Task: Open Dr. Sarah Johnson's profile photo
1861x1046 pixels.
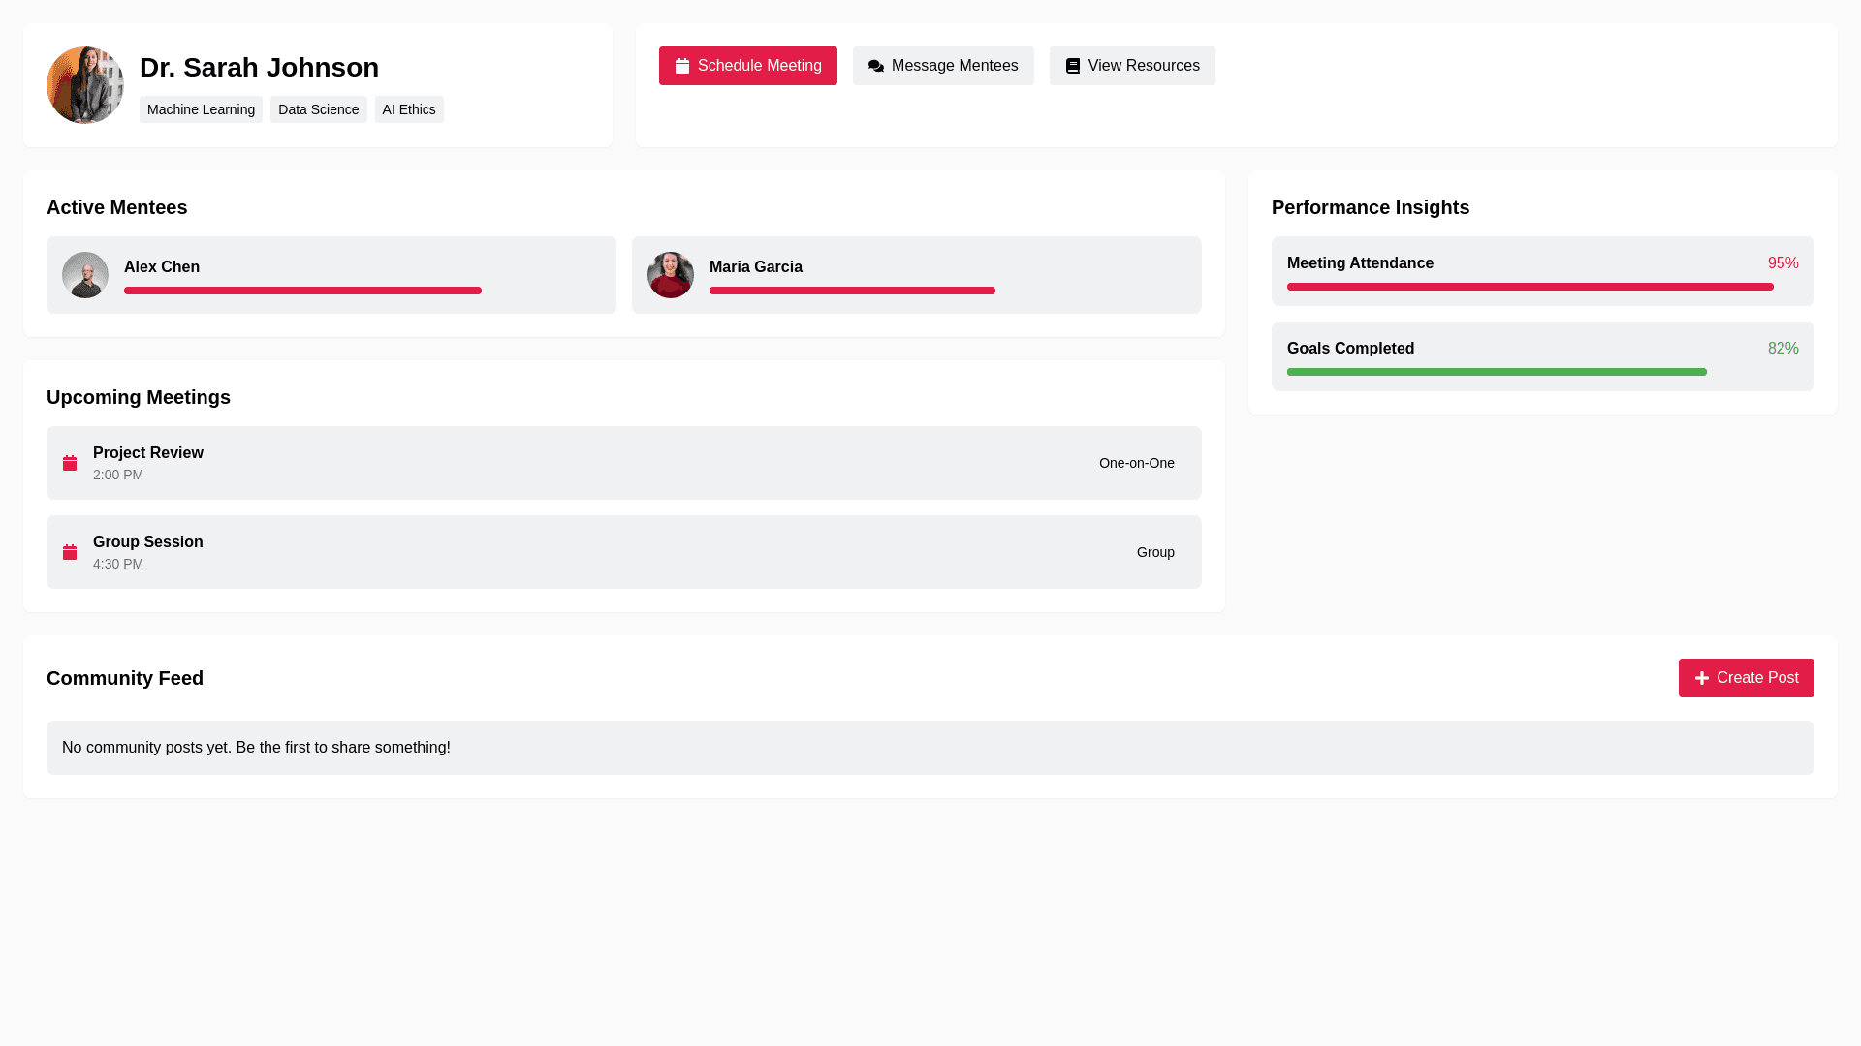Action: coord(85,85)
